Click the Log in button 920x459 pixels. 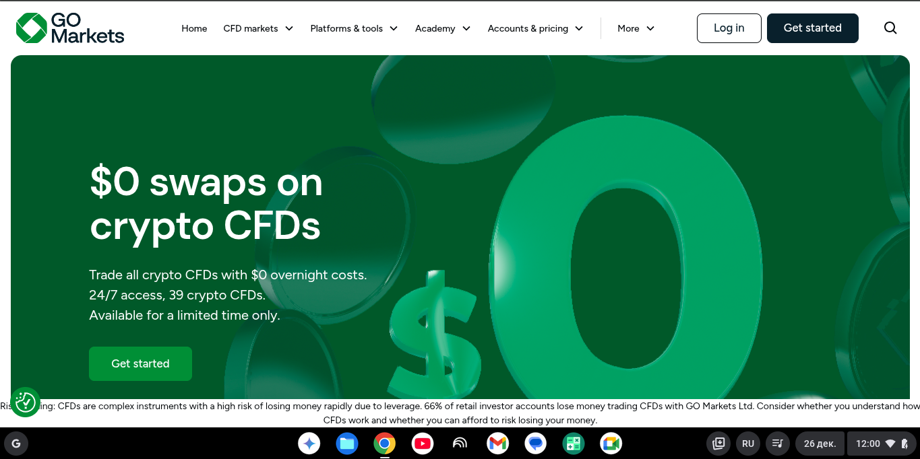[729, 28]
